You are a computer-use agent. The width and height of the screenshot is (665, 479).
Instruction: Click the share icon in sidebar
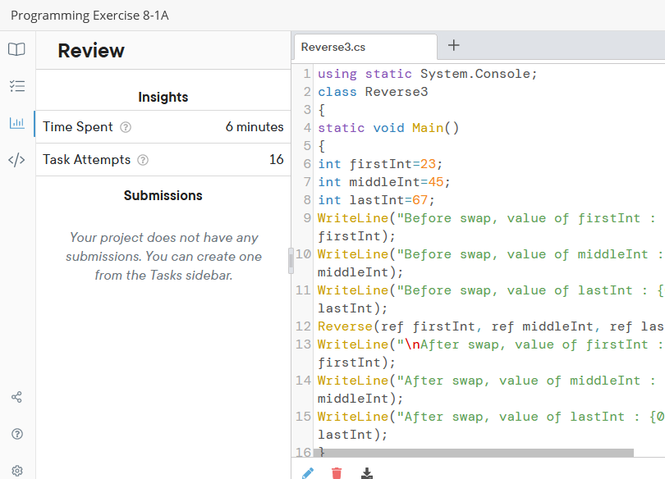click(x=16, y=397)
